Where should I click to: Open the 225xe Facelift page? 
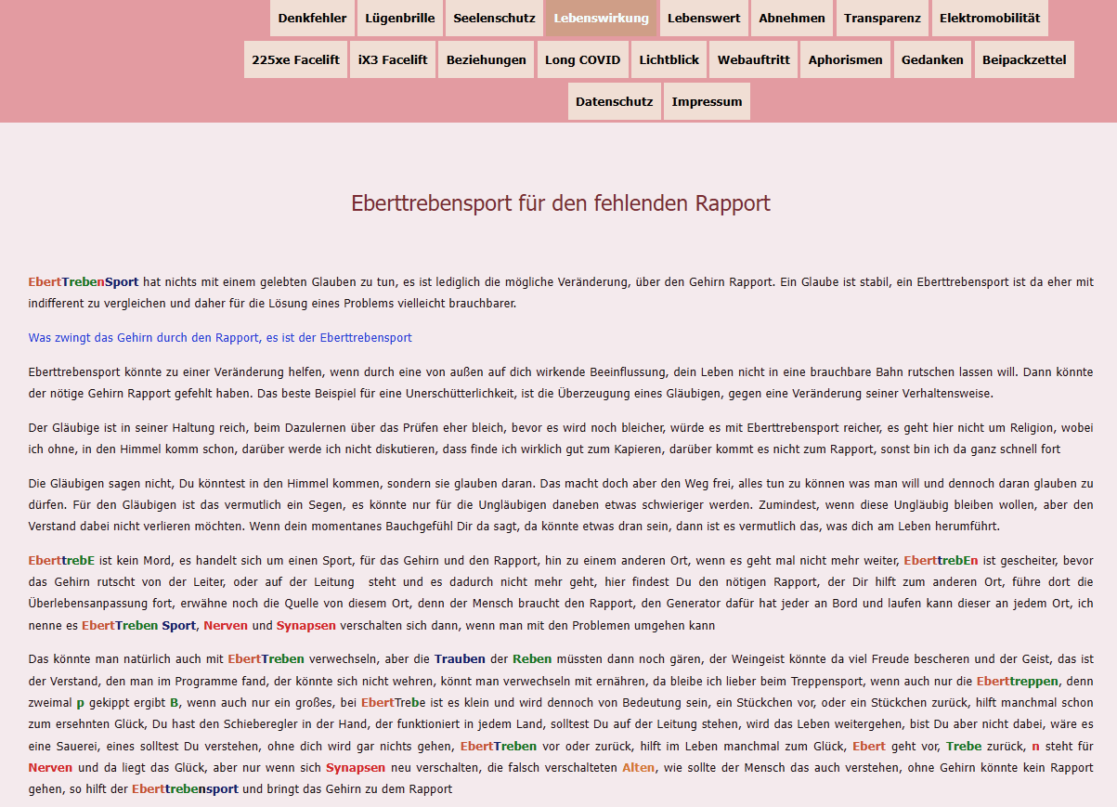[x=295, y=59]
